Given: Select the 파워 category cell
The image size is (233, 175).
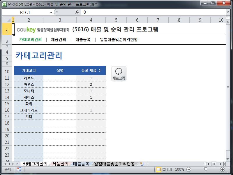Looking at the screenshot, I should coord(29,104).
